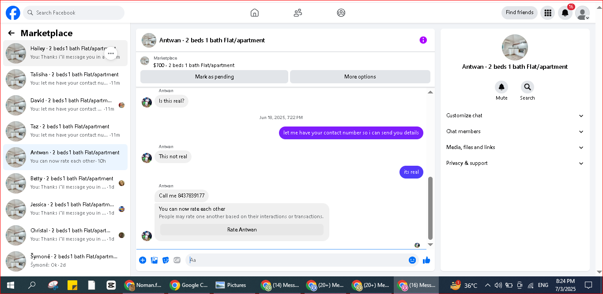The width and height of the screenshot is (603, 294).
Task: Open options menu on Hailey's conversation
Action: click(x=111, y=53)
